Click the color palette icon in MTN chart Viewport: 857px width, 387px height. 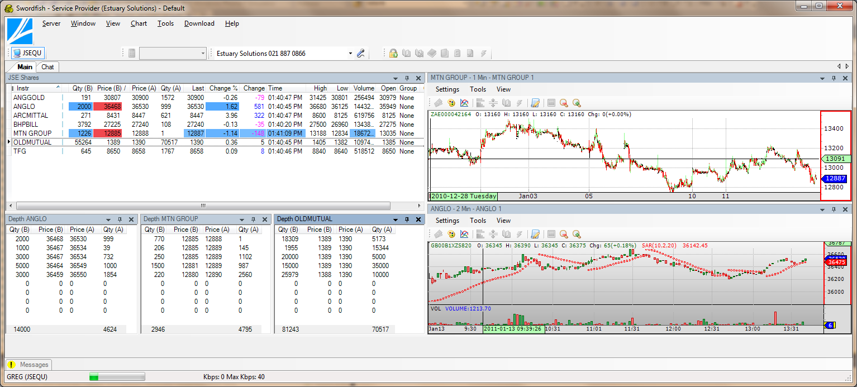point(451,103)
